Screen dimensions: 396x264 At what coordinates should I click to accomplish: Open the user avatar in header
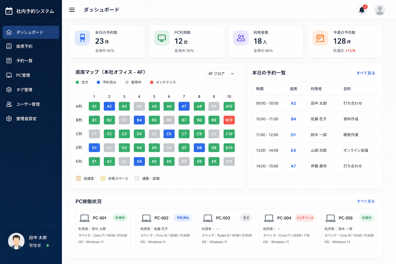[x=380, y=10]
